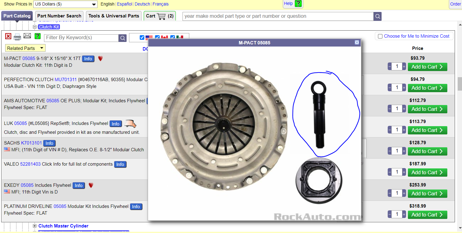Viewport: 462px width, 233px height.
Task: Add the $93.79 M-PACT kit to cart
Action: [x=427, y=67]
